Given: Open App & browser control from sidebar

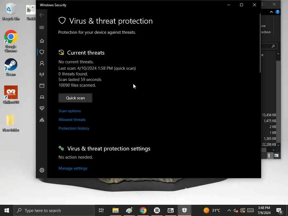Looking at the screenshot, I should [x=42, y=85].
